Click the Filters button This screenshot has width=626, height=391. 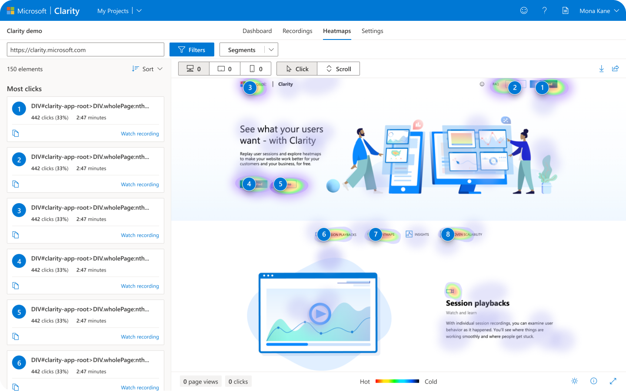(192, 49)
